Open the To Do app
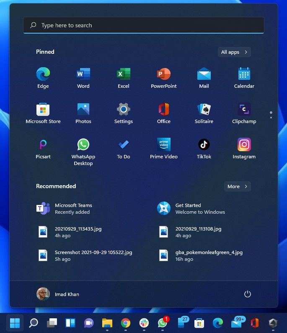The width and height of the screenshot is (287, 333). pyautogui.click(x=124, y=149)
